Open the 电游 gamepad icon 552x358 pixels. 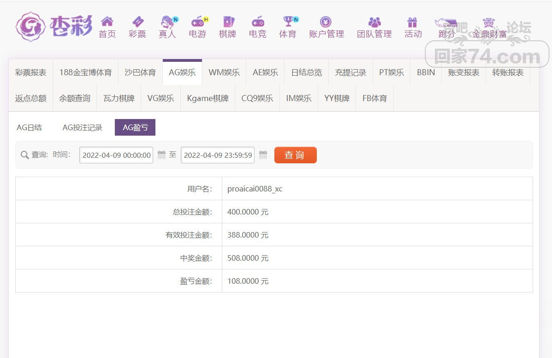(198, 22)
